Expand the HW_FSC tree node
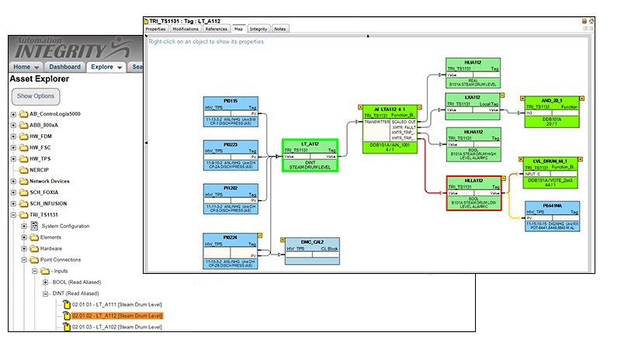The width and height of the screenshot is (621, 343). [13, 147]
